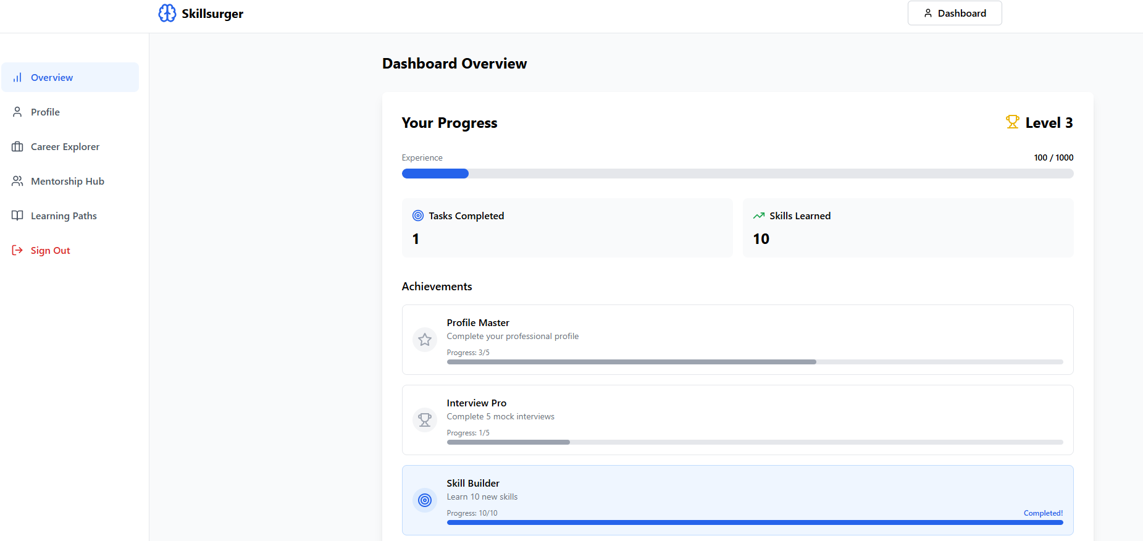Click the target icon on Skill Builder
The width and height of the screenshot is (1143, 541).
click(x=425, y=500)
